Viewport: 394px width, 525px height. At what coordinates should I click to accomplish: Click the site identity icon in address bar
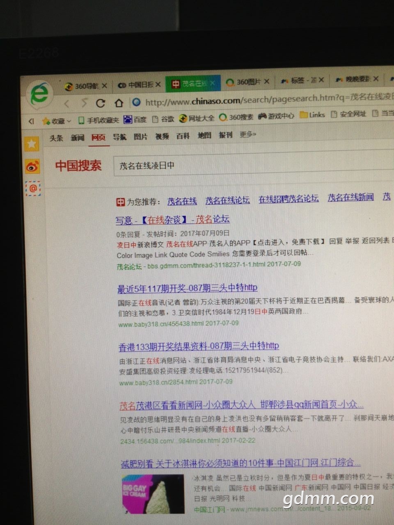pos(137,102)
